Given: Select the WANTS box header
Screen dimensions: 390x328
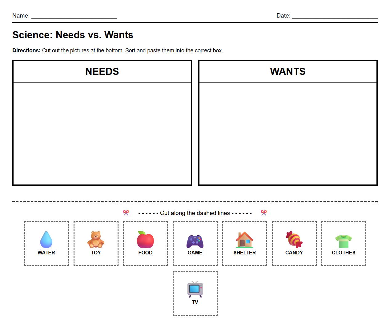Looking at the screenshot, I should pos(288,71).
